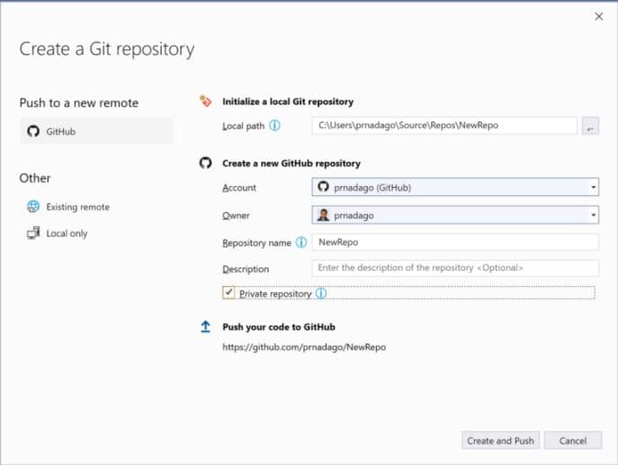Close the Create a Git repository dialog

(599, 16)
